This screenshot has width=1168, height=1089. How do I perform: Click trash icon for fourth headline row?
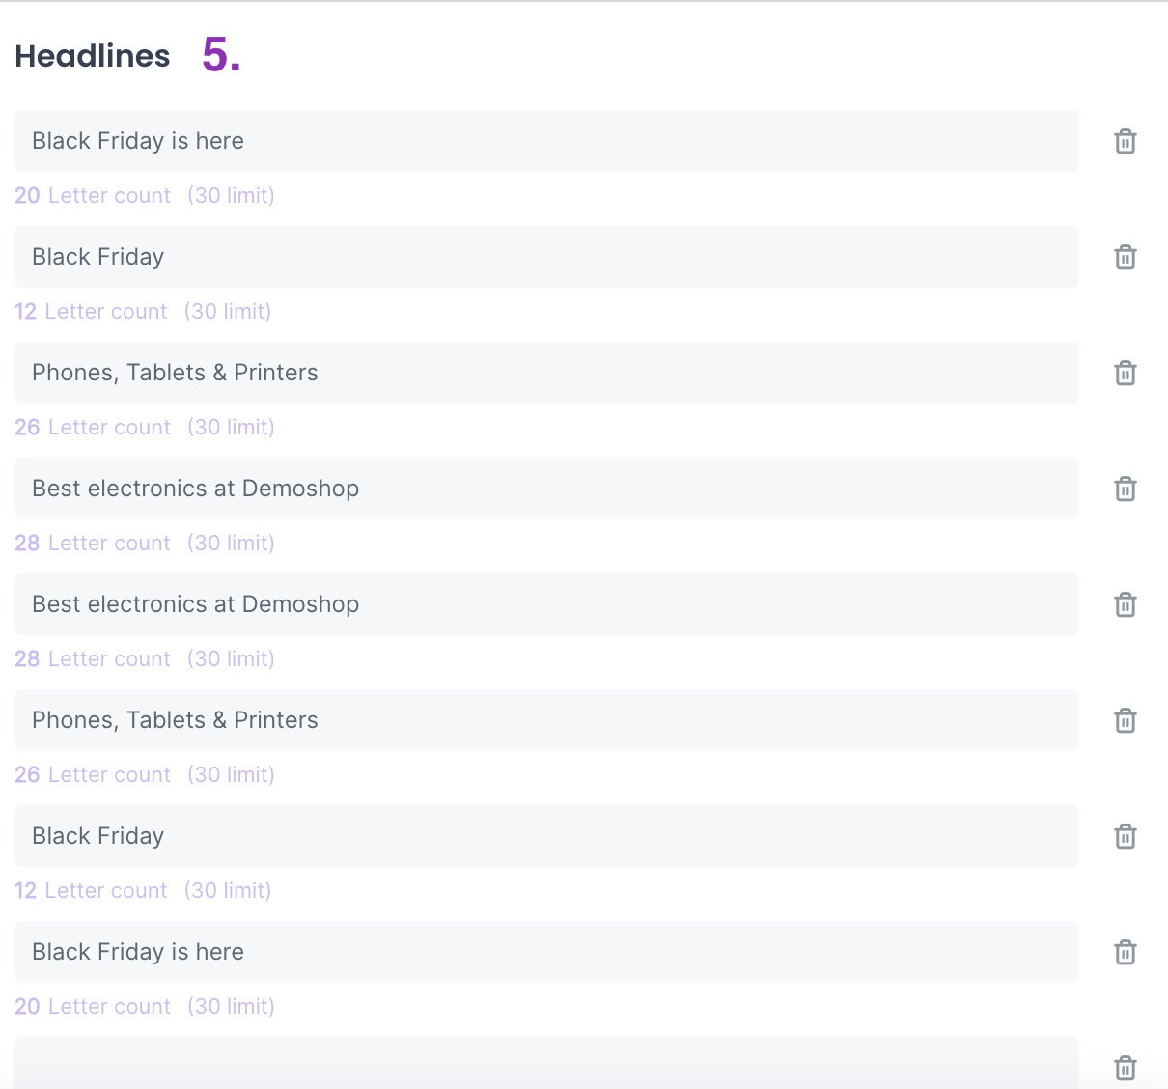(1125, 489)
